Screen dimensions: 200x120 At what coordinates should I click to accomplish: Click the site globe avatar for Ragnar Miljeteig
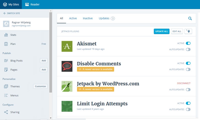(6, 24)
